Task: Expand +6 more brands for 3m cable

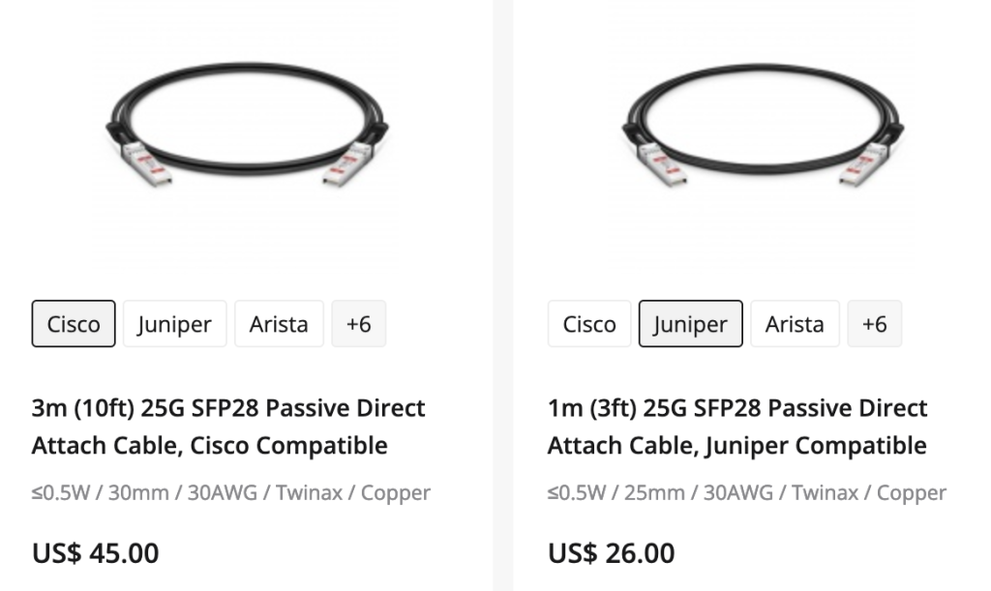Action: click(358, 323)
